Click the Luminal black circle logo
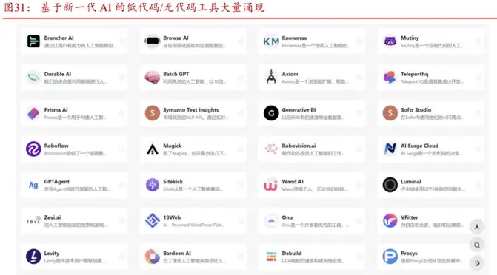The height and width of the screenshot is (275, 497). (x=390, y=185)
